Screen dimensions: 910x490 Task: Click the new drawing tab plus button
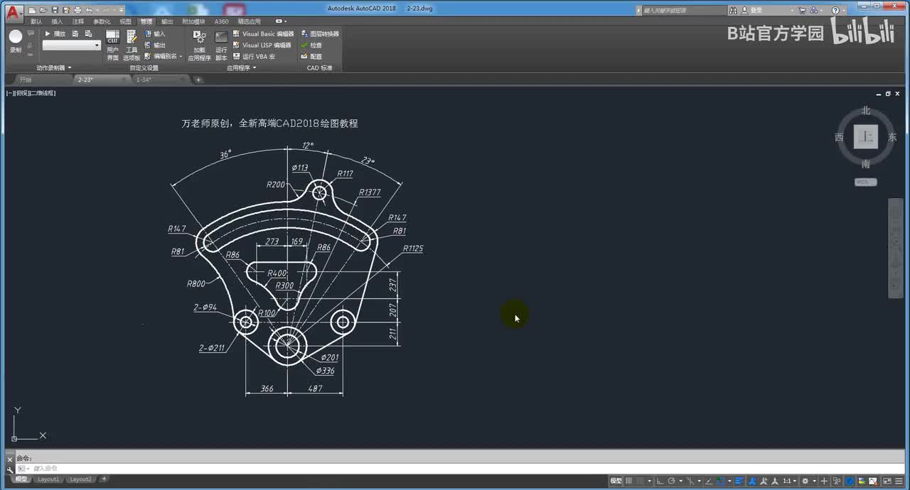click(x=198, y=80)
